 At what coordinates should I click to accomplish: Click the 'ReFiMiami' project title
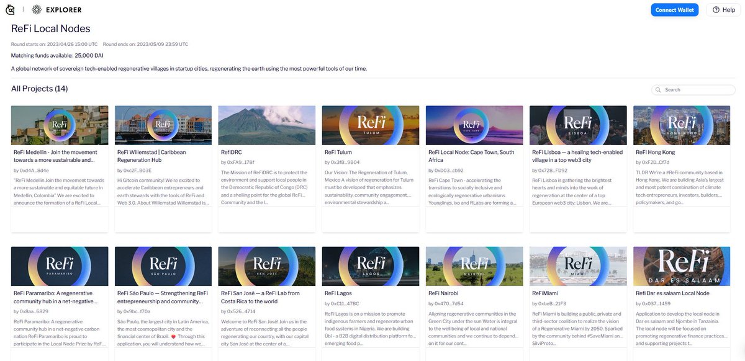[x=546, y=293]
